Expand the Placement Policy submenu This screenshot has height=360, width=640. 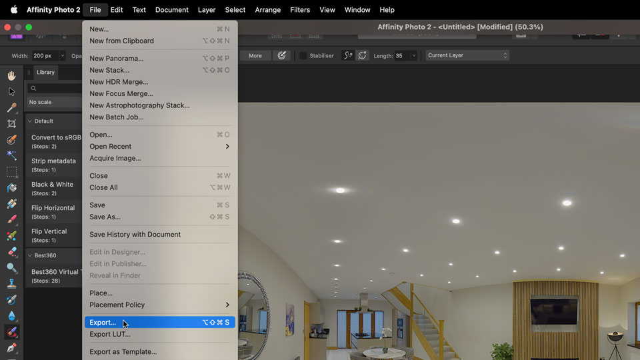coord(159,305)
